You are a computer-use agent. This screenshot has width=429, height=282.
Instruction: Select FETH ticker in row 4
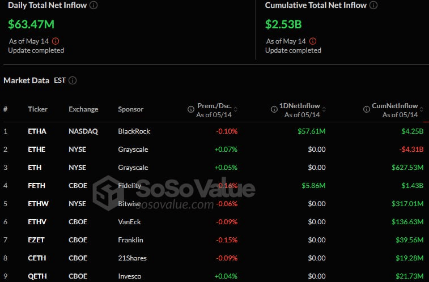(36, 186)
